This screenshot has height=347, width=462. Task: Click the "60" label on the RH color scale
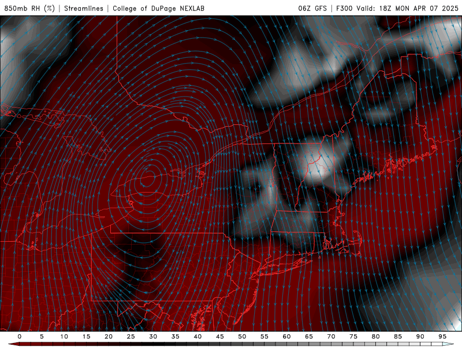[x=286, y=337]
